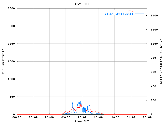Image resolution: width=164 pixels, height=123 pixels.
Task: Click the 21:00 time axis tick label
Action: click(x=131, y=117)
